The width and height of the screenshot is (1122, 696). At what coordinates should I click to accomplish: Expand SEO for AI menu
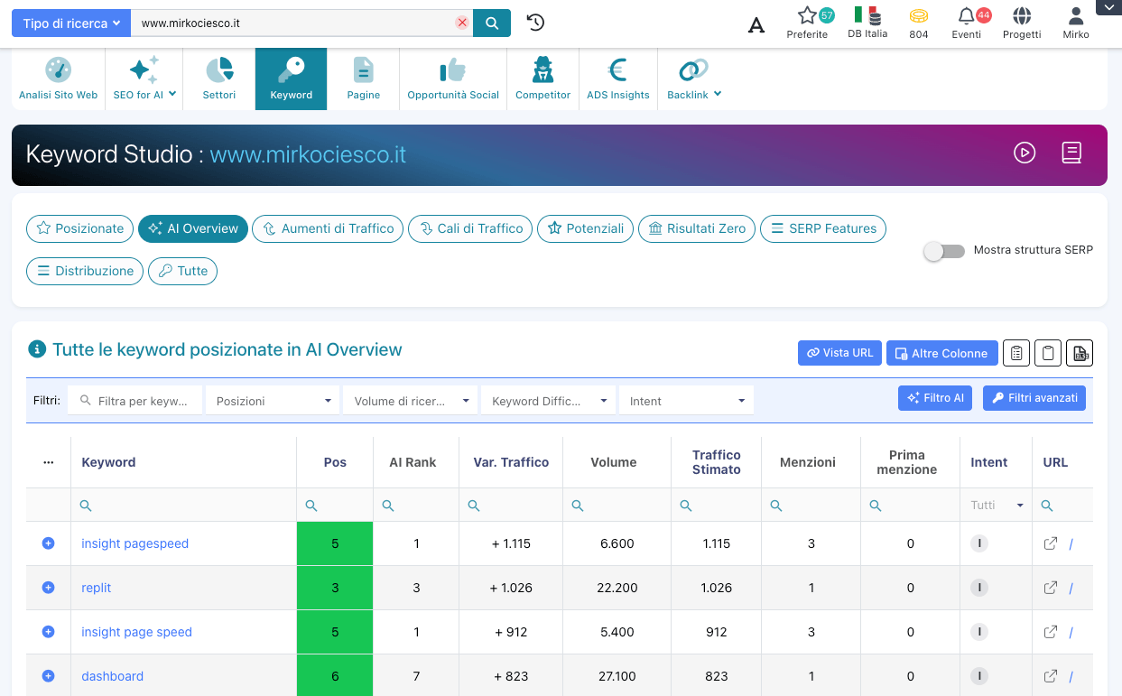coord(144,79)
